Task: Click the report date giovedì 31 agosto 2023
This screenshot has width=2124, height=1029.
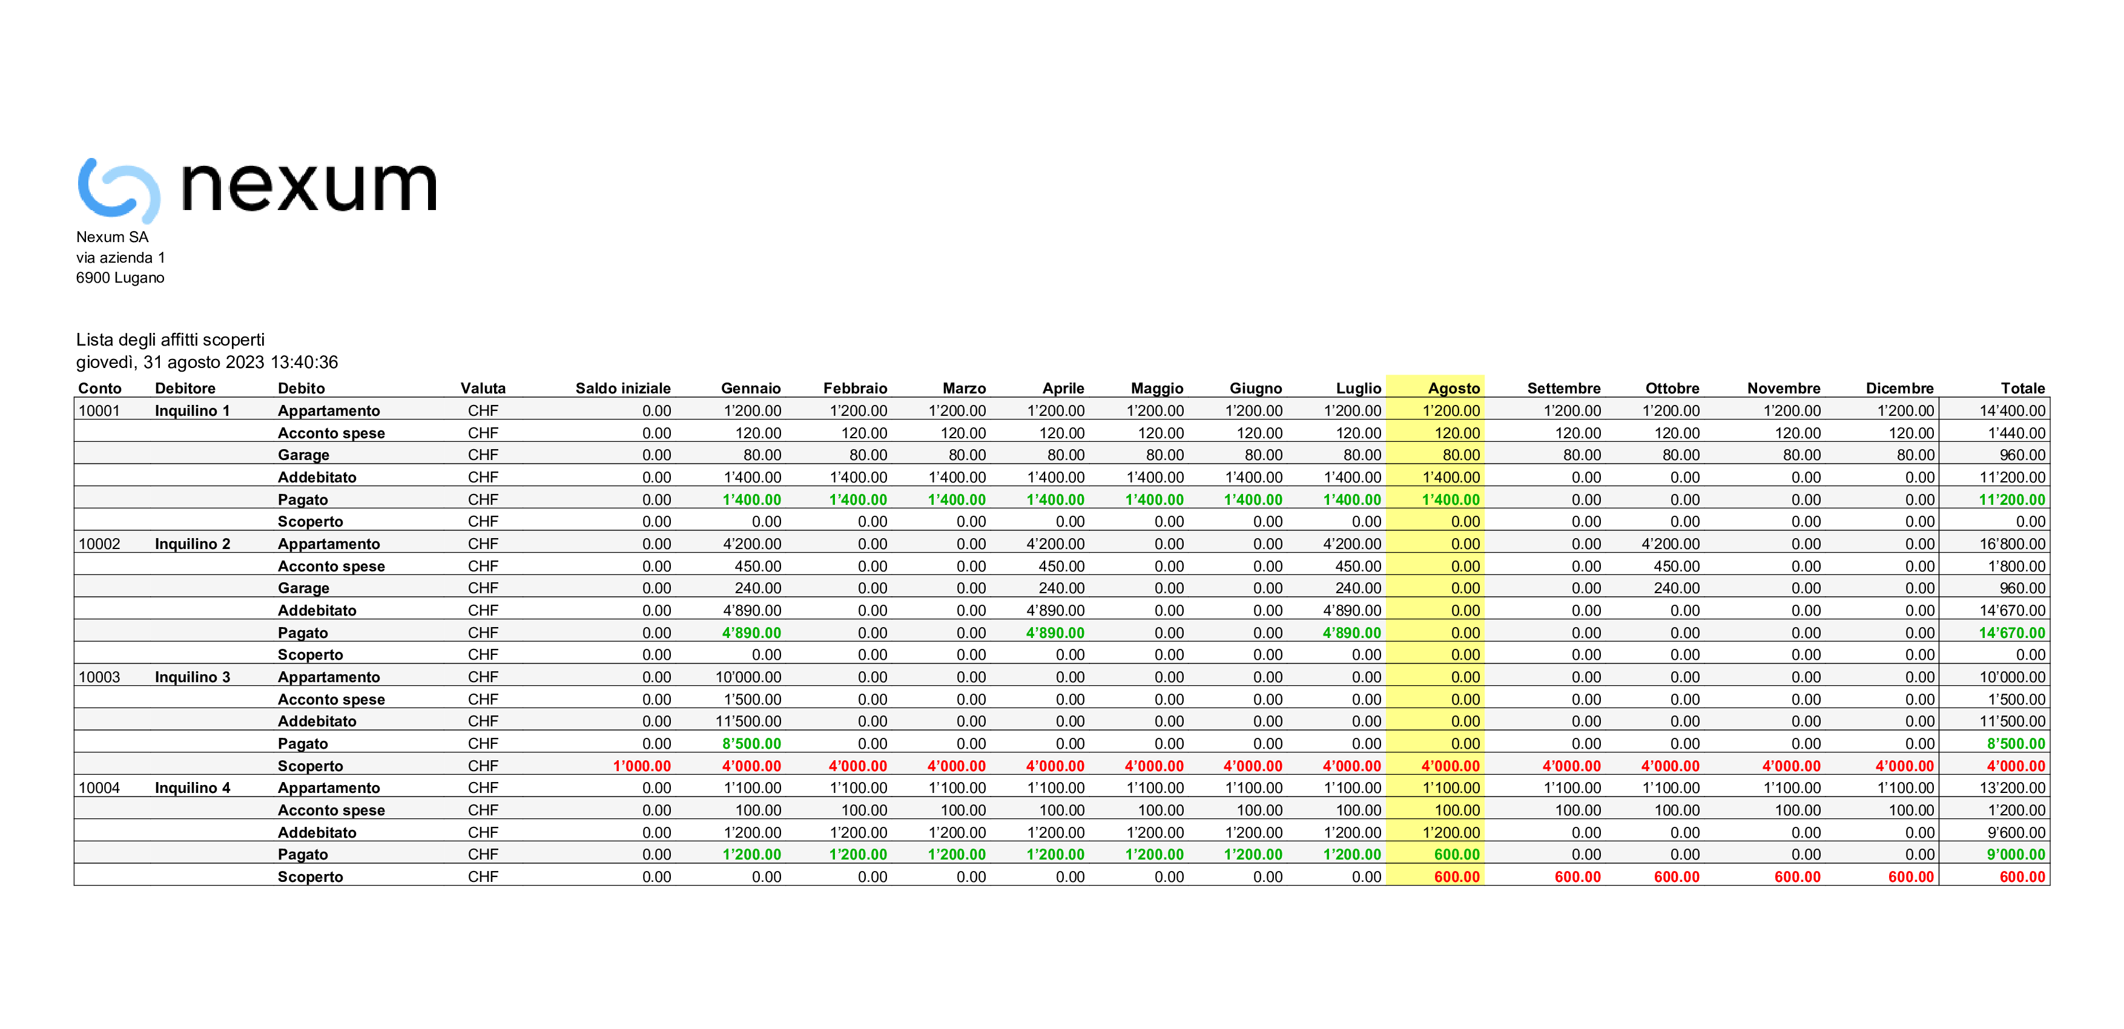Action: coord(206,362)
